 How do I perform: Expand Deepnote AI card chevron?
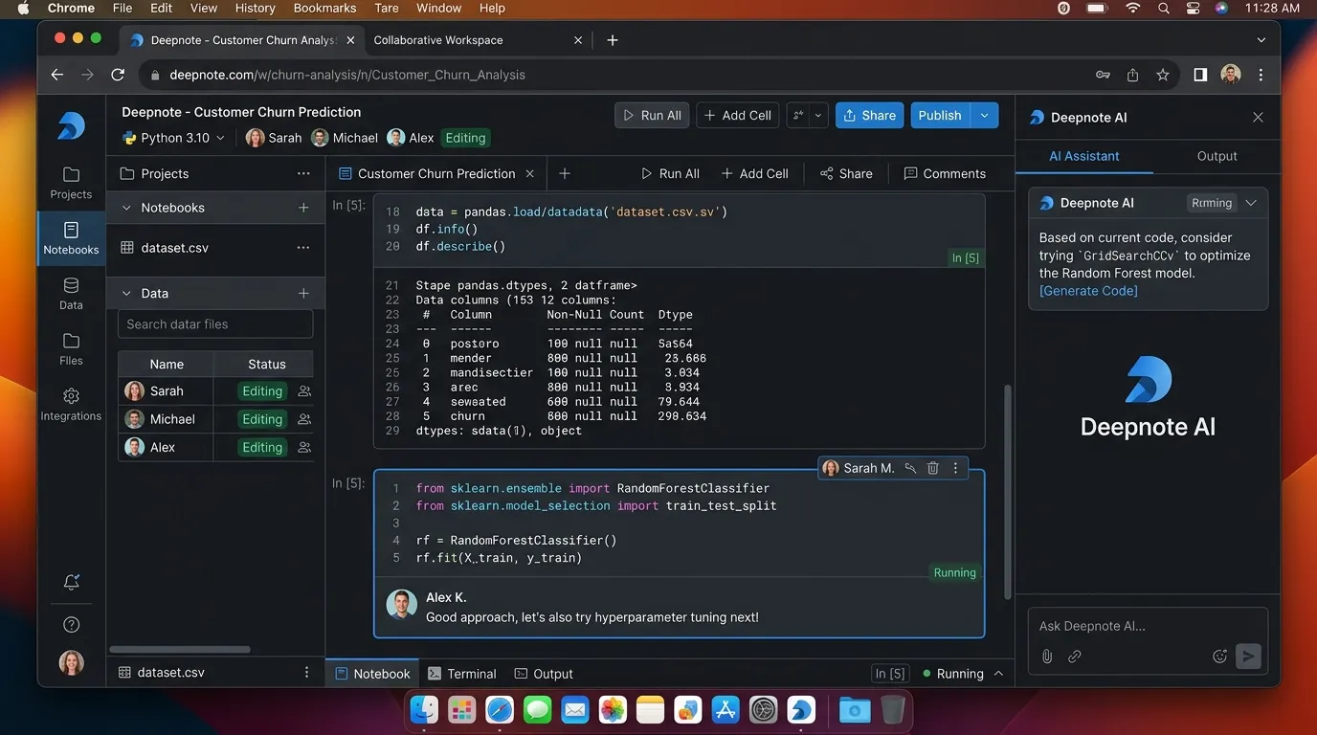click(1251, 203)
